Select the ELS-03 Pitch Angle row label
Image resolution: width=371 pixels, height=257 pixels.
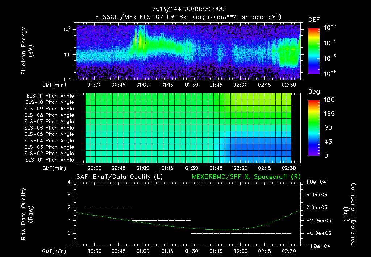click(x=49, y=147)
